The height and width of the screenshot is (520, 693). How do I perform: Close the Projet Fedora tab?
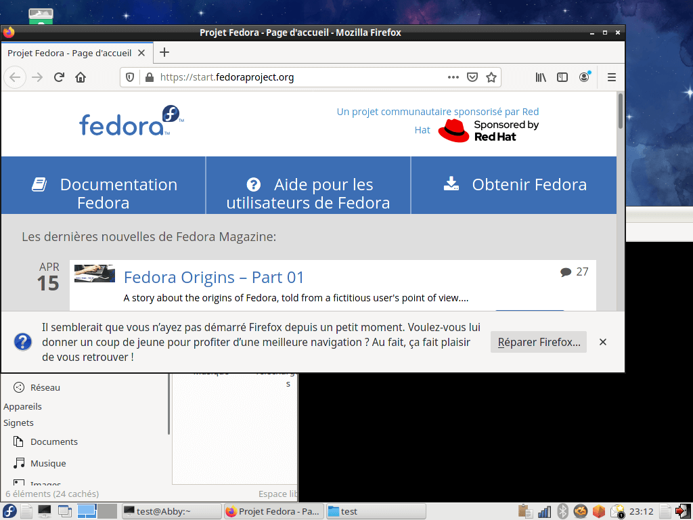tap(141, 53)
